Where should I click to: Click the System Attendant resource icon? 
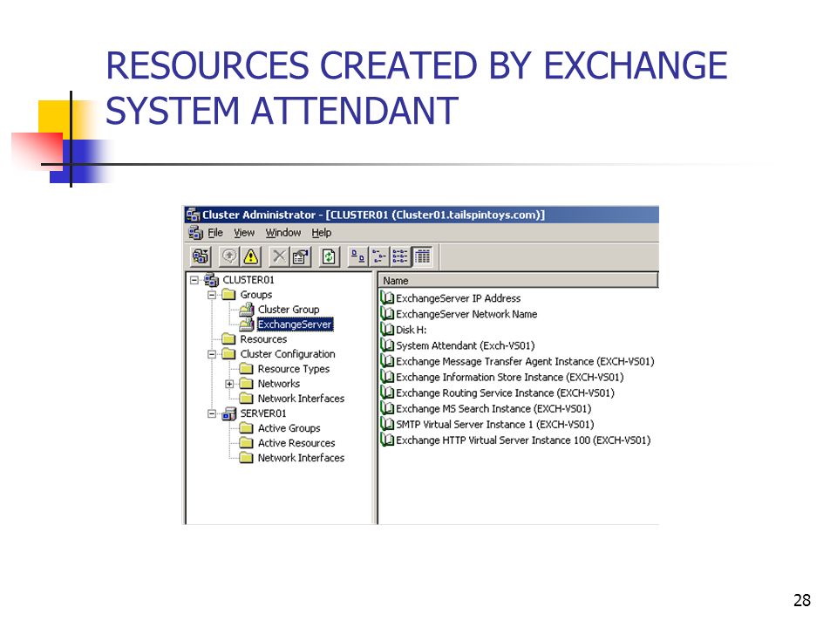click(387, 345)
